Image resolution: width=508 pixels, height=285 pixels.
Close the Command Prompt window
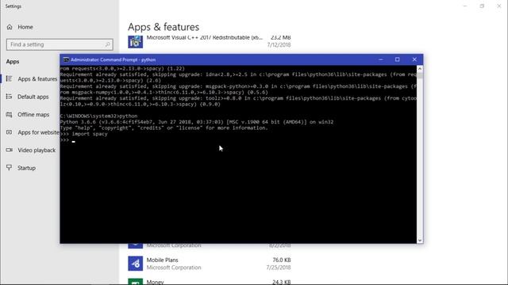click(x=414, y=59)
